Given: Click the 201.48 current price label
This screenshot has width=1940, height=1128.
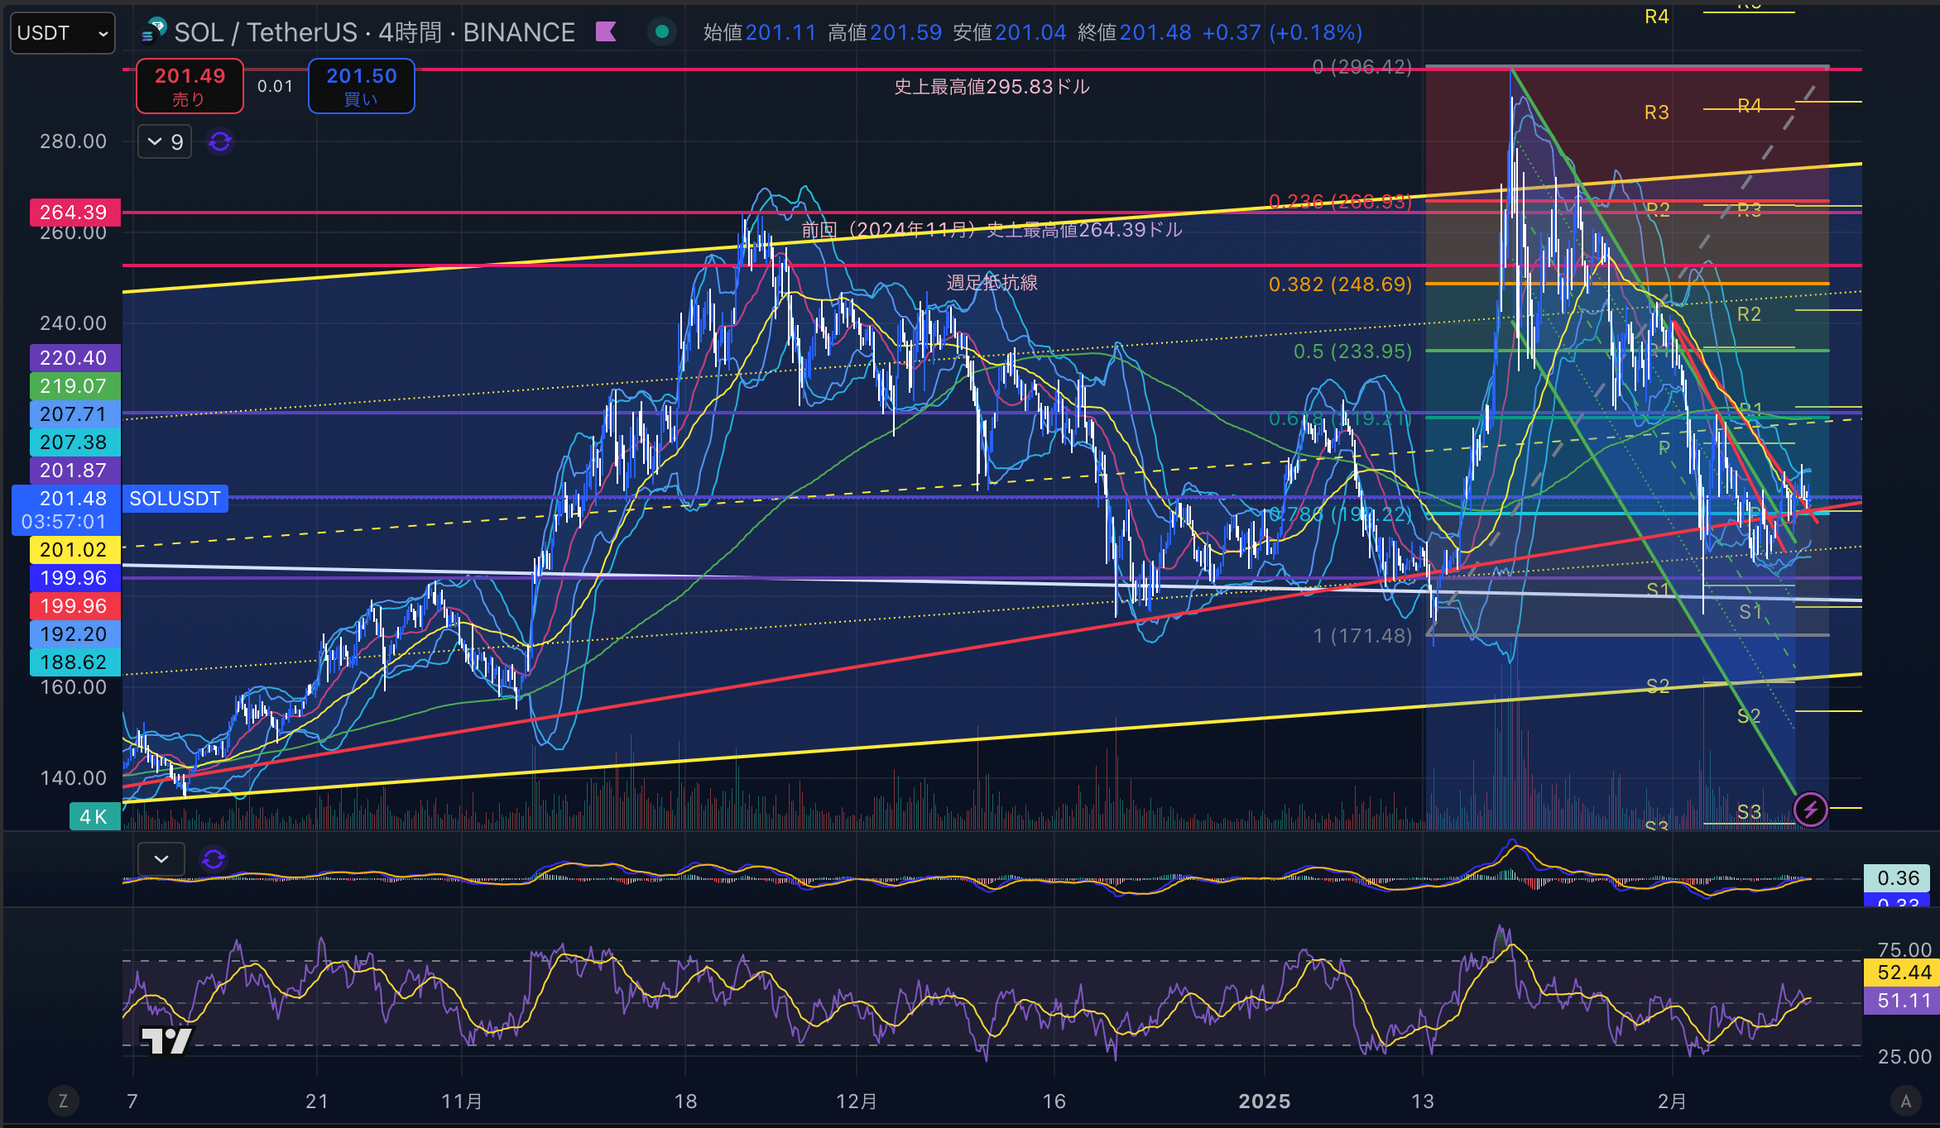Looking at the screenshot, I should tap(73, 499).
